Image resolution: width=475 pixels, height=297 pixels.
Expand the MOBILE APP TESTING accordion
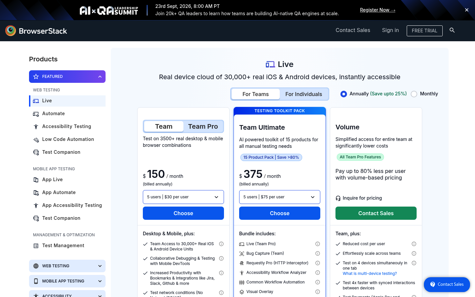[x=67, y=281]
